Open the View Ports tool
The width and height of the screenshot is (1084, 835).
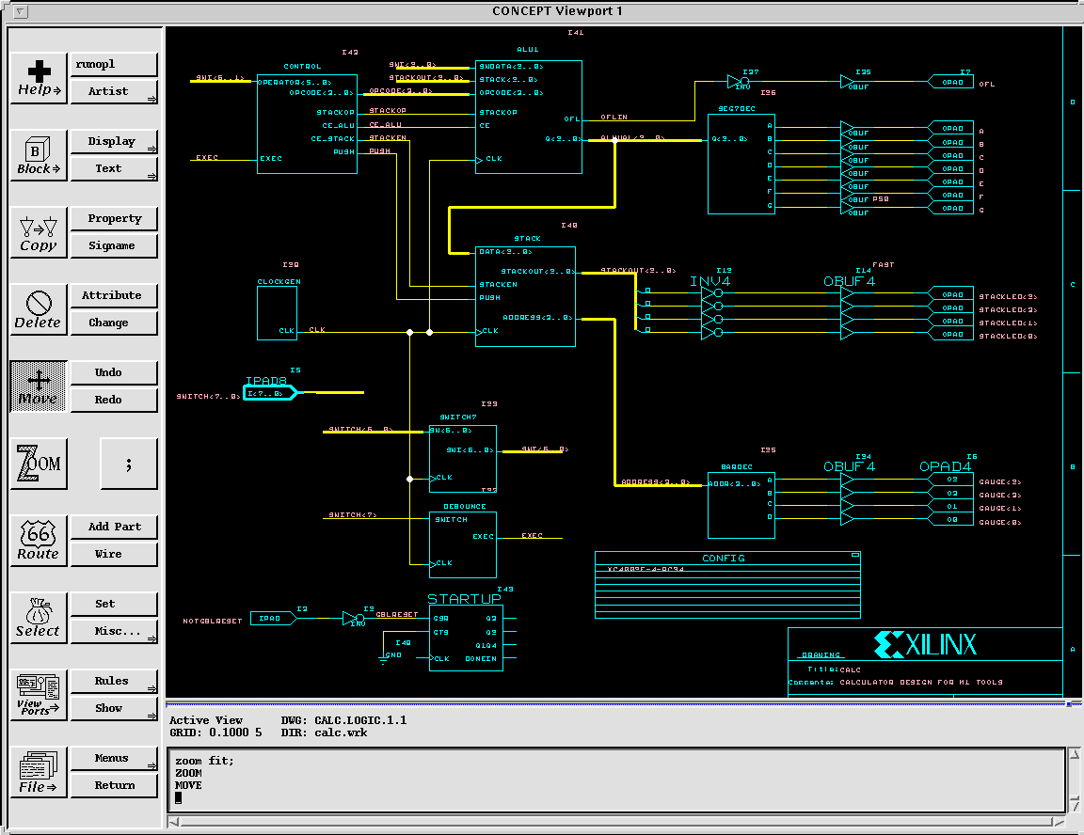39,695
